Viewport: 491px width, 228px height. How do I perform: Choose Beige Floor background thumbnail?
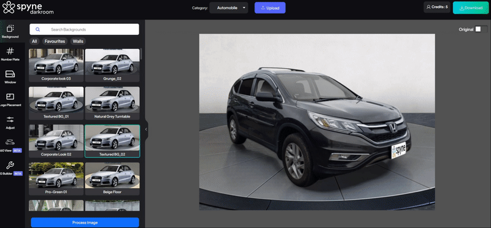click(112, 178)
